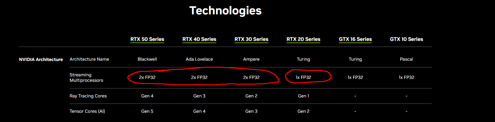Click the Gen 5 Tensor Cores cell
The width and height of the screenshot is (495, 122).
tap(148, 111)
